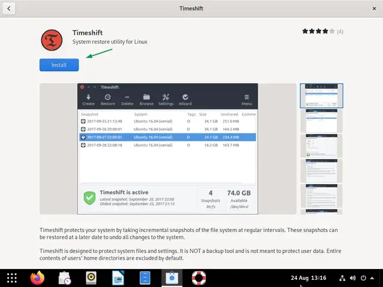This screenshot has height=287, width=383.
Task: Select the second screenshot thumbnail
Action: 321,121
